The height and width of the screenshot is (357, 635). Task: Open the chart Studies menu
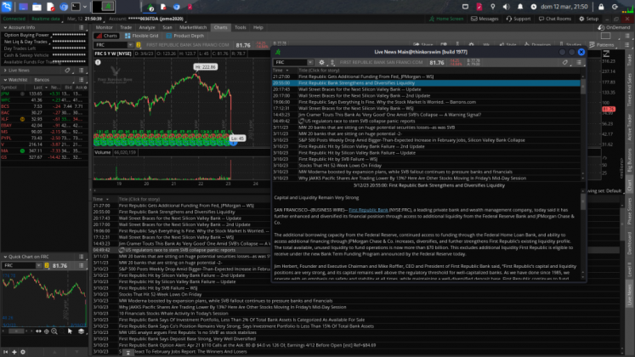pos(570,45)
